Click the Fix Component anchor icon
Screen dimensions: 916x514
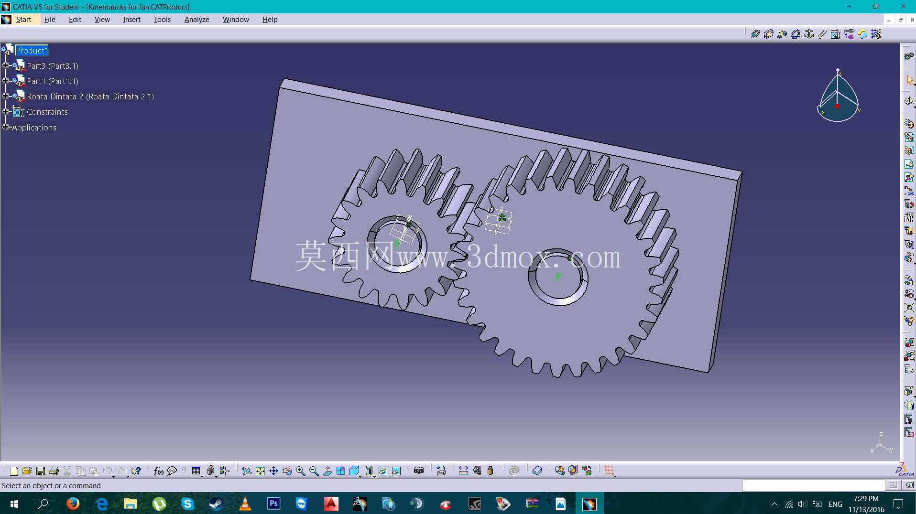[809, 34]
